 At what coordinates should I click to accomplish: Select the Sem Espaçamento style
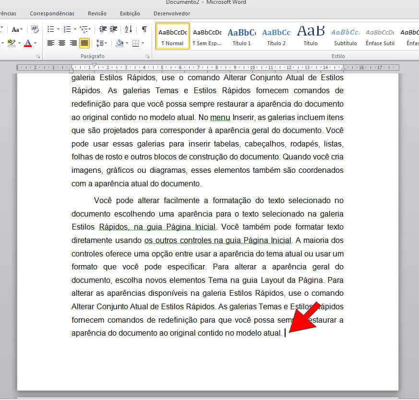(207, 36)
